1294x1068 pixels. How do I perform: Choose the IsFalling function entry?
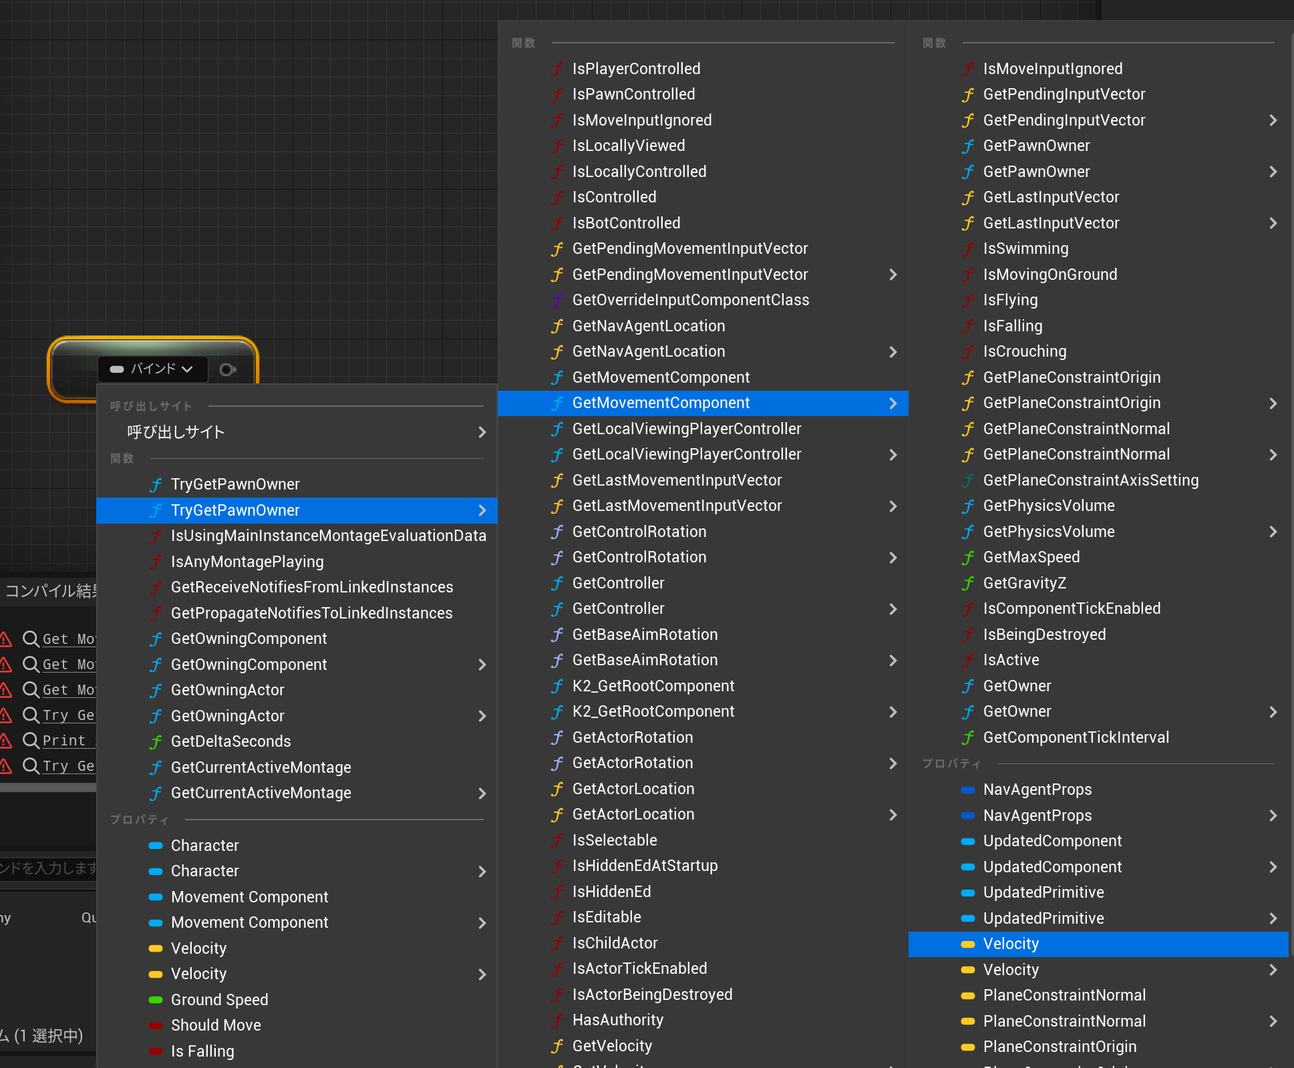[x=1012, y=326]
